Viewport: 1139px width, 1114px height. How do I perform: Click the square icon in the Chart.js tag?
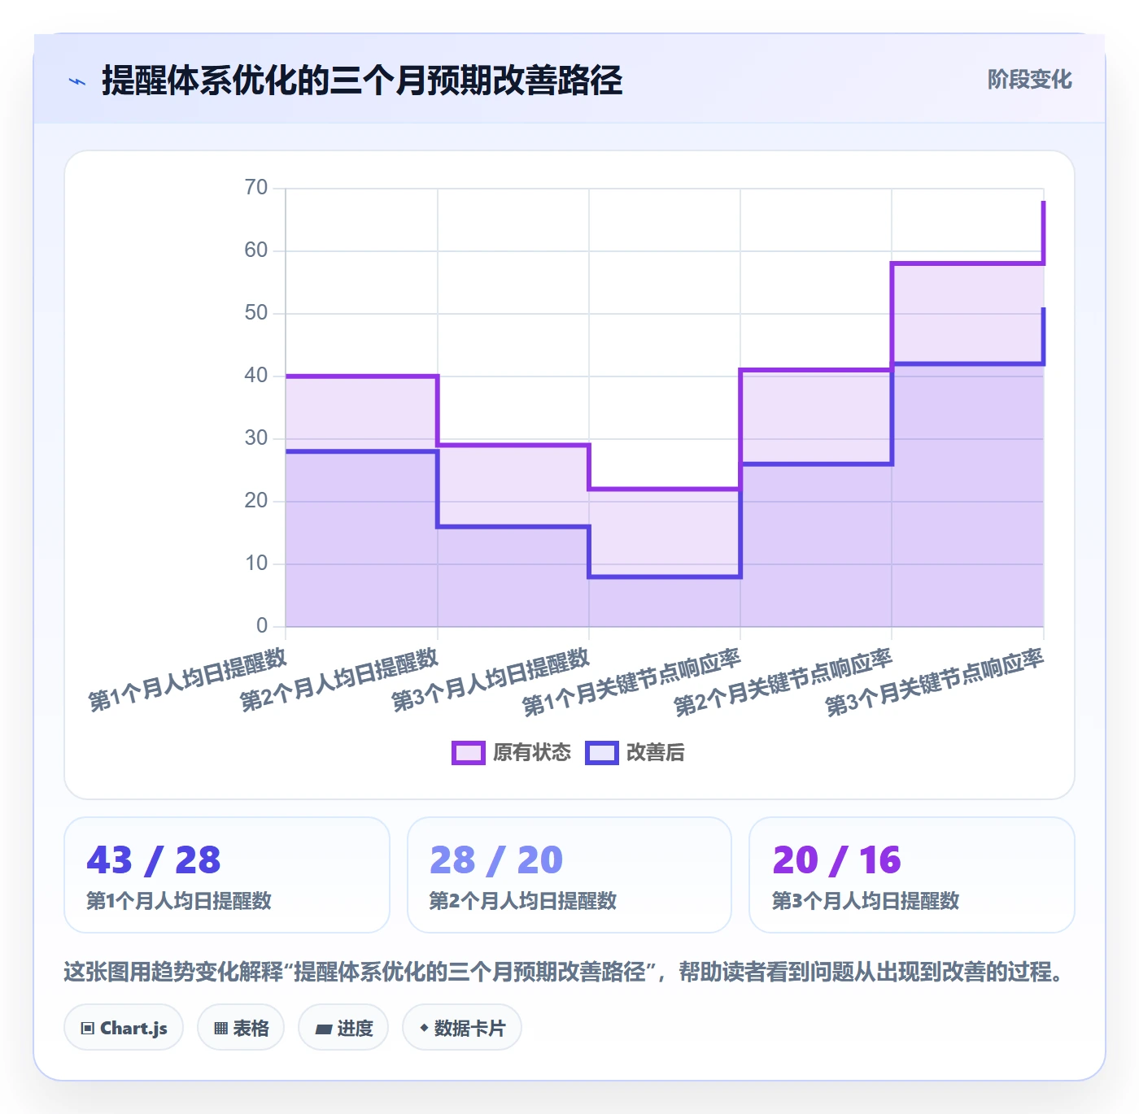88,1029
